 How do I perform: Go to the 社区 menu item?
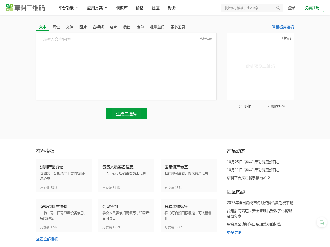pos(155,8)
